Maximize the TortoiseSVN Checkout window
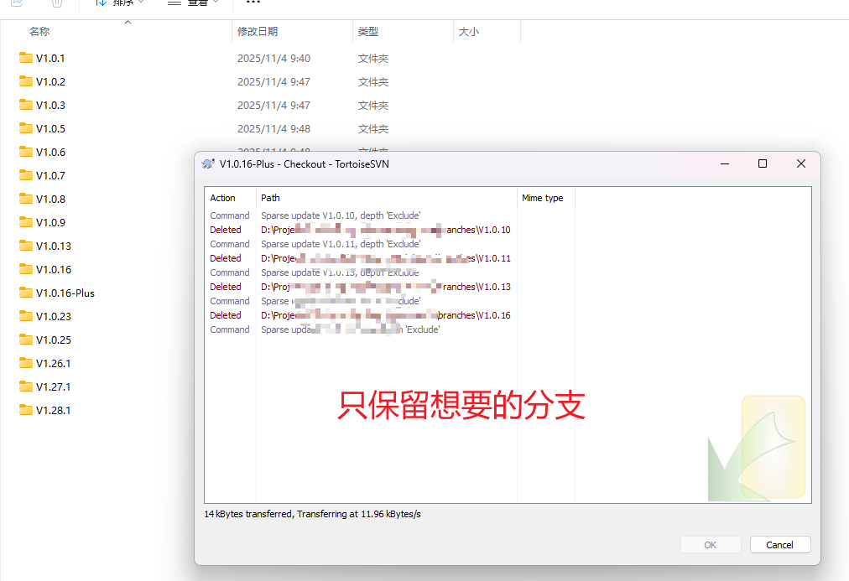 763,164
